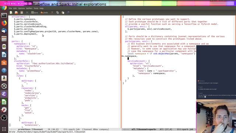Click name + "-sparkoperator" line
Screen dimensions: 236x133
pos(157,71)
